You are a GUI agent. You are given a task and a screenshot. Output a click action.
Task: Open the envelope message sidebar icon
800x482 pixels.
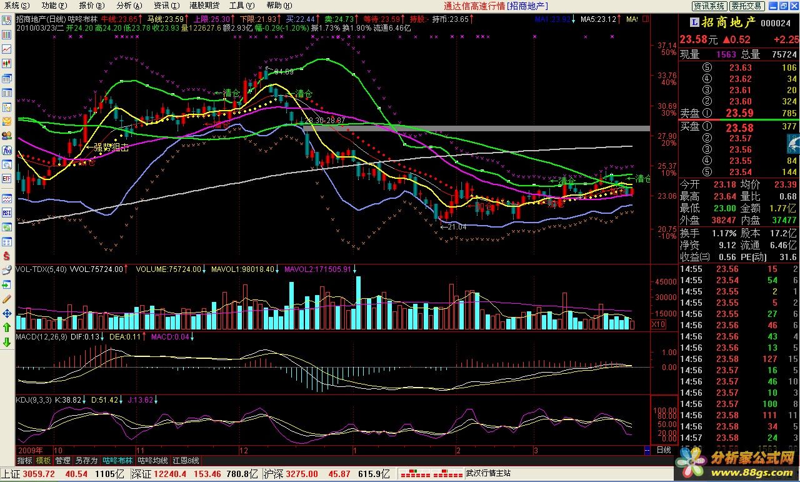click(6, 121)
